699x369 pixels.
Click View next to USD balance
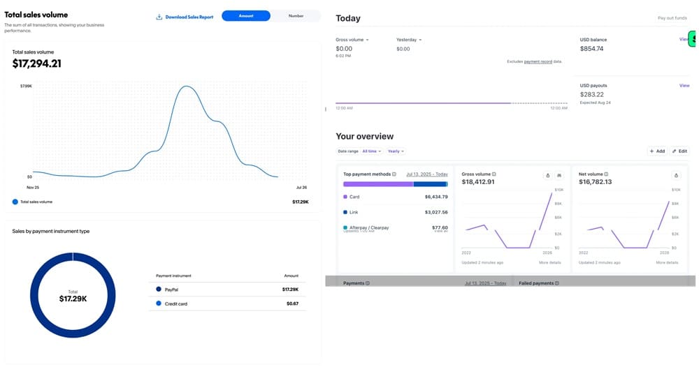point(684,39)
